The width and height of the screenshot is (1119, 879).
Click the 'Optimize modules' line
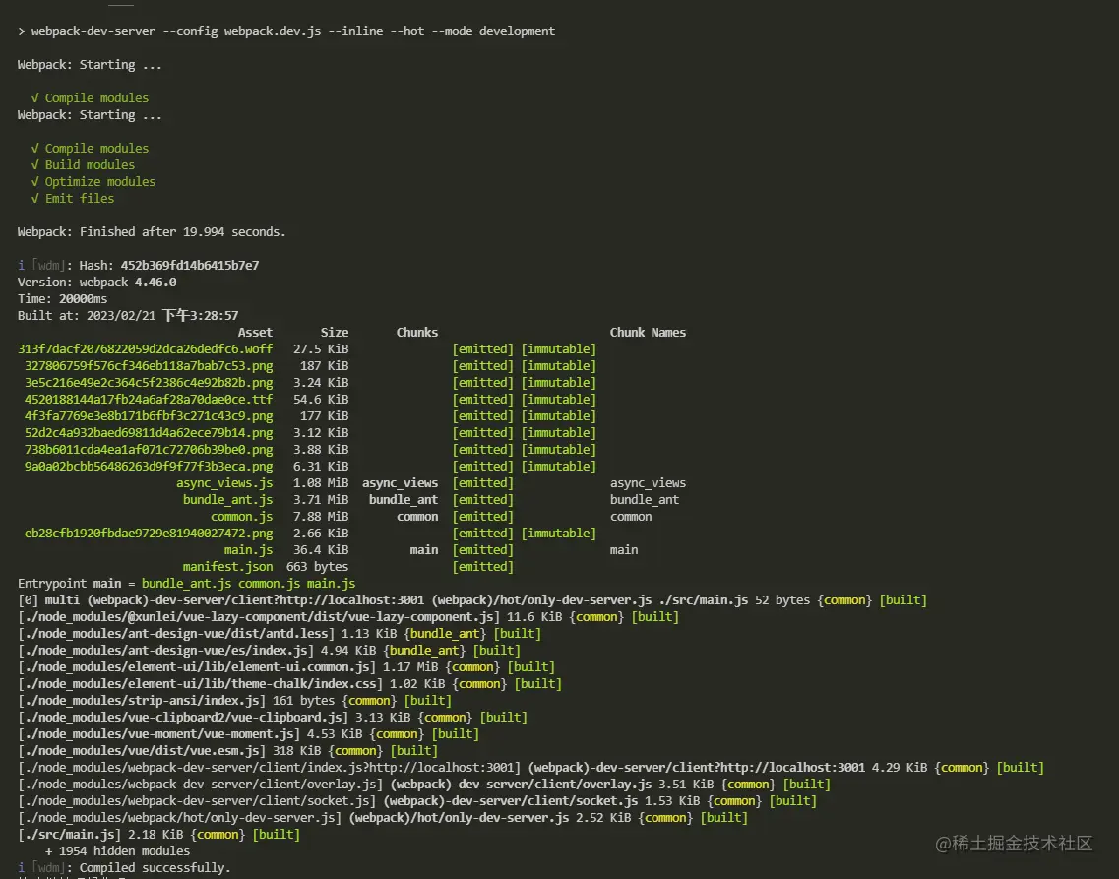[93, 182]
